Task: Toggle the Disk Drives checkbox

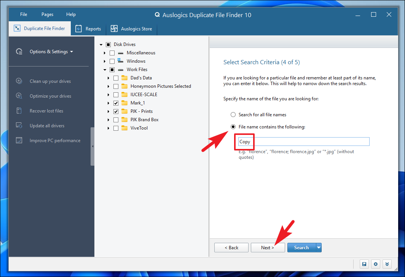Action: coord(108,44)
